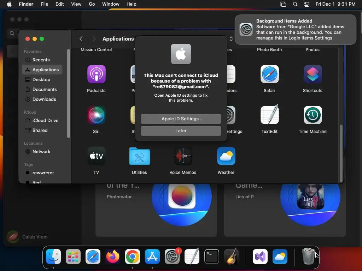Open Weather from the Dock

pos(280,257)
